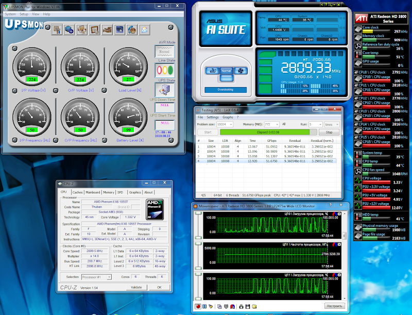Click the camera snapshot icon in monitoring toolbar

[241, 306]
